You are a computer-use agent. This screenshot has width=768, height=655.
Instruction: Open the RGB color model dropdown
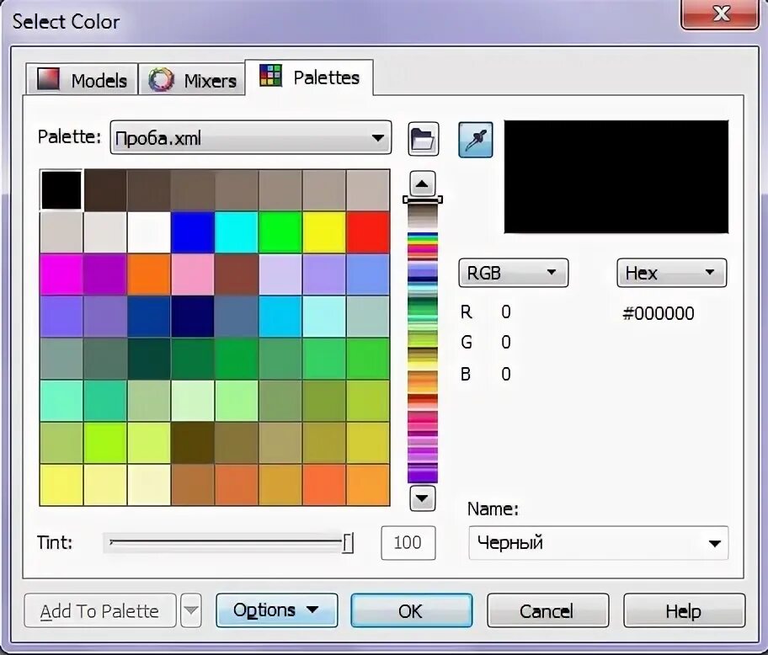[514, 273]
